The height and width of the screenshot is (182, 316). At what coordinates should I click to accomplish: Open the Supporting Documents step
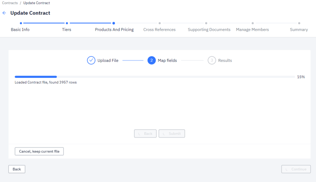[x=209, y=29]
